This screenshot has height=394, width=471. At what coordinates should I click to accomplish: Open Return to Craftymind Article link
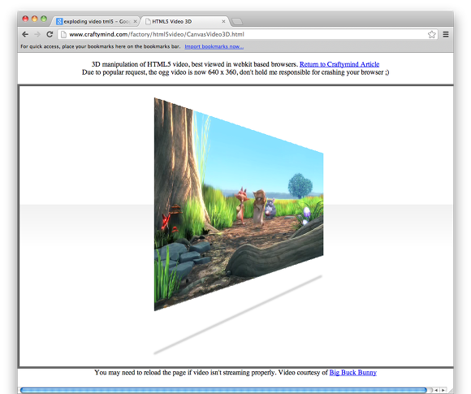pyautogui.click(x=339, y=64)
